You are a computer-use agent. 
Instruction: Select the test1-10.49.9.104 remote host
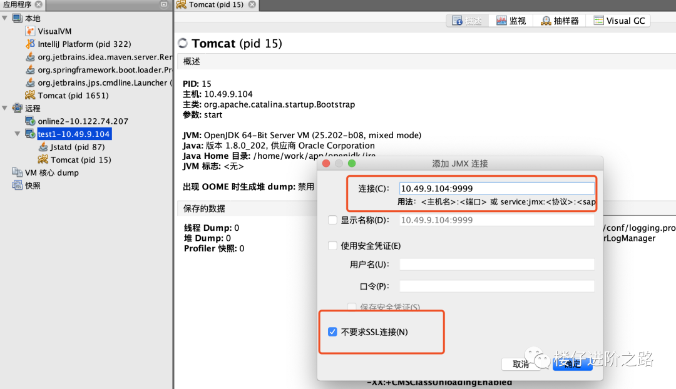pyautogui.click(x=74, y=134)
